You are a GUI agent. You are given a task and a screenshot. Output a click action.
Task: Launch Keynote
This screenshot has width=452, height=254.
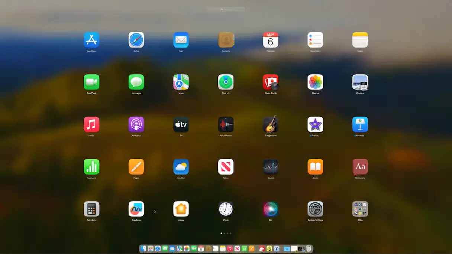360,124
